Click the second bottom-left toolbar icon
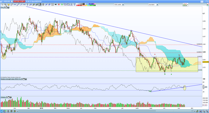209x113 pixels. tap(5, 111)
